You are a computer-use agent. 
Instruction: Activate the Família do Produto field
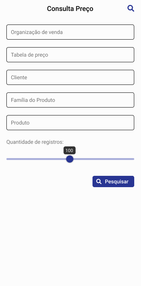point(70,100)
